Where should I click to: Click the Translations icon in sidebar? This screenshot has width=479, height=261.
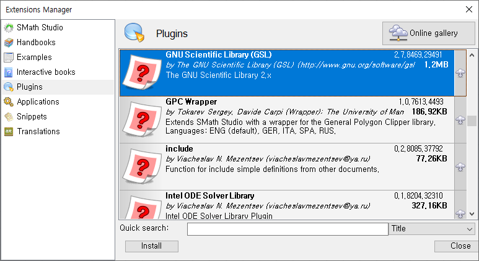(9, 132)
